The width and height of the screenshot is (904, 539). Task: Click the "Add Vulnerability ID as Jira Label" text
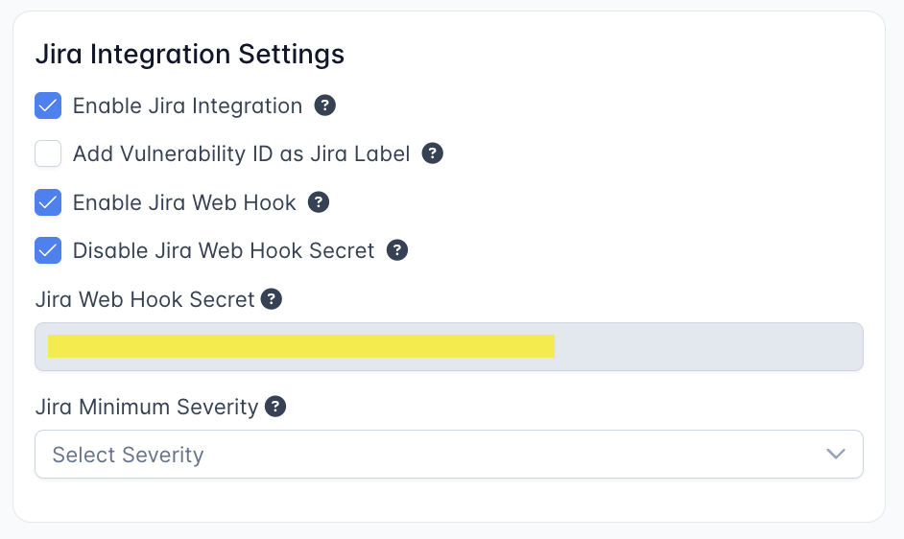click(241, 153)
